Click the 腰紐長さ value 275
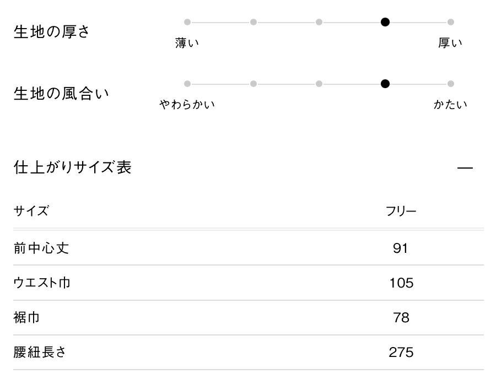 pyautogui.click(x=401, y=353)
